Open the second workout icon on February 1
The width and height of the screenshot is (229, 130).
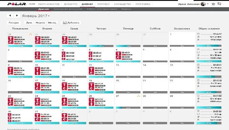click(64, 119)
